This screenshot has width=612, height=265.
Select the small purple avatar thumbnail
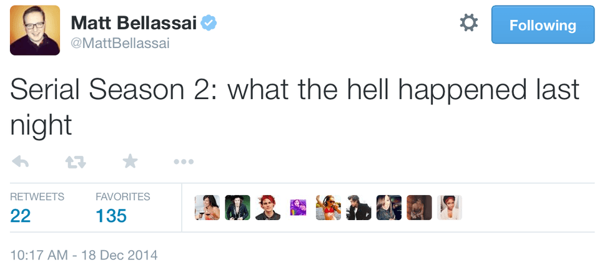298,206
